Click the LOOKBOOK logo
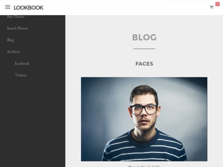223x167 pixels. pos(29,8)
